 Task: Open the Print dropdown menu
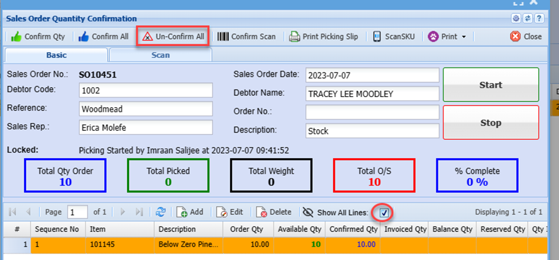coord(447,37)
